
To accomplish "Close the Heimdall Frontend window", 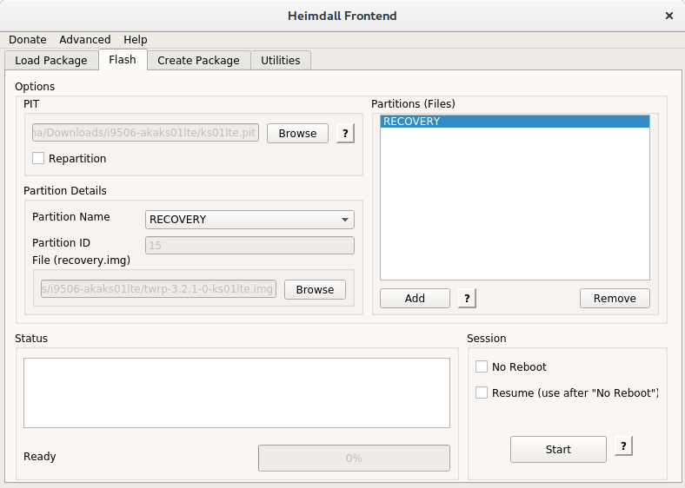I will click(668, 16).
